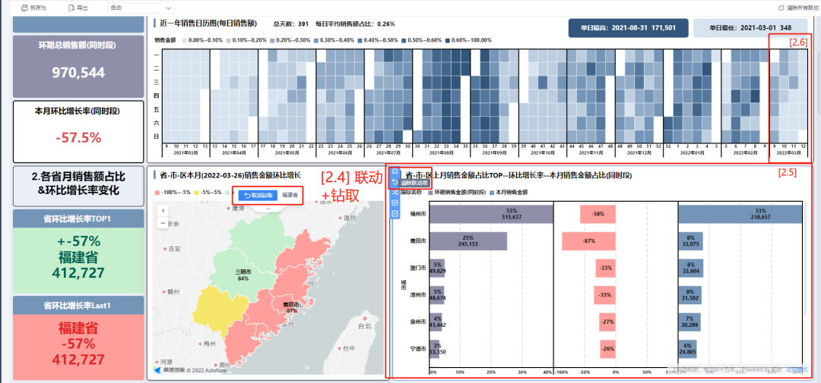Click the 莆田市 245,153 purple bar
Screen dimensions: 821x383
tap(468, 240)
